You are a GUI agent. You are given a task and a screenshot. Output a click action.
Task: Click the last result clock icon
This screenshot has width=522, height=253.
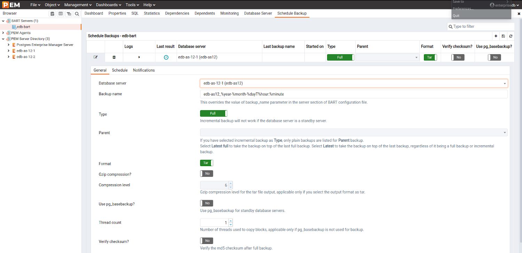166,57
